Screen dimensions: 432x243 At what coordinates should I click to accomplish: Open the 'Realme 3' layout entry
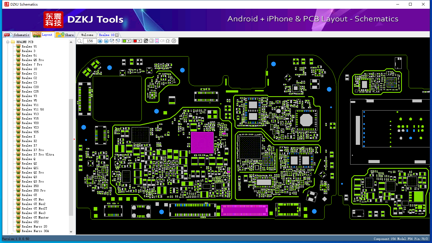click(29, 51)
